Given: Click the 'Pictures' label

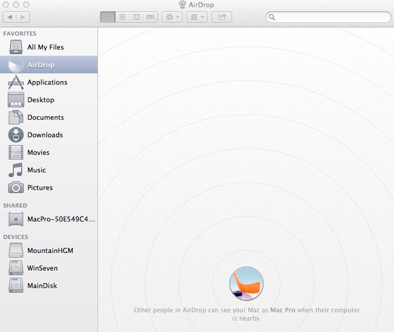Looking at the screenshot, I should [40, 187].
